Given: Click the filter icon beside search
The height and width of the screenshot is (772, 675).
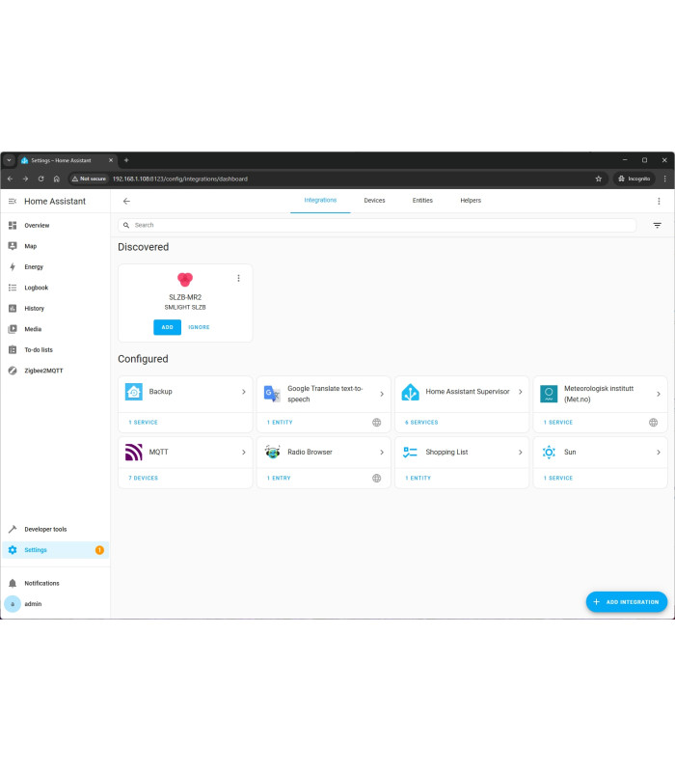Looking at the screenshot, I should point(658,225).
